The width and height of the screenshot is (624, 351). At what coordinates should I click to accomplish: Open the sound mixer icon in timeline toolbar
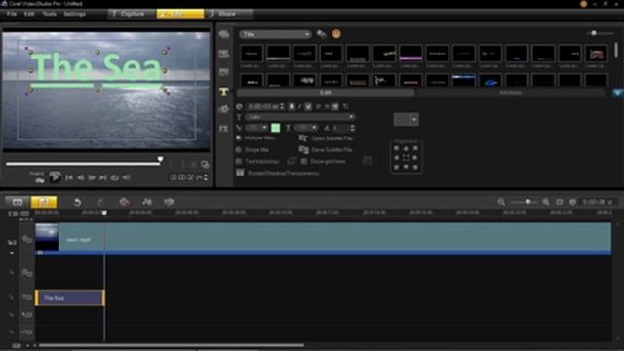(x=147, y=202)
